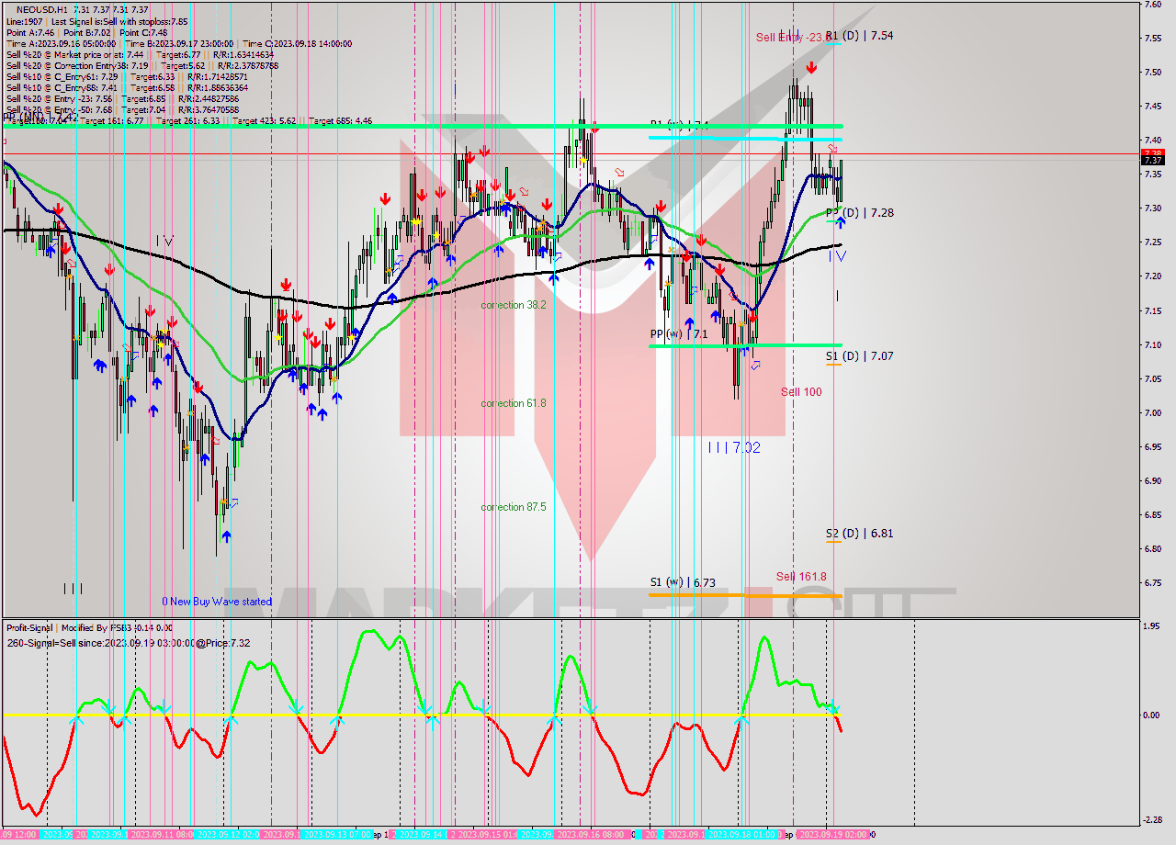Click the '2023.09.19 02:00' time label
This screenshot has height=845, width=1176.
[x=832, y=835]
